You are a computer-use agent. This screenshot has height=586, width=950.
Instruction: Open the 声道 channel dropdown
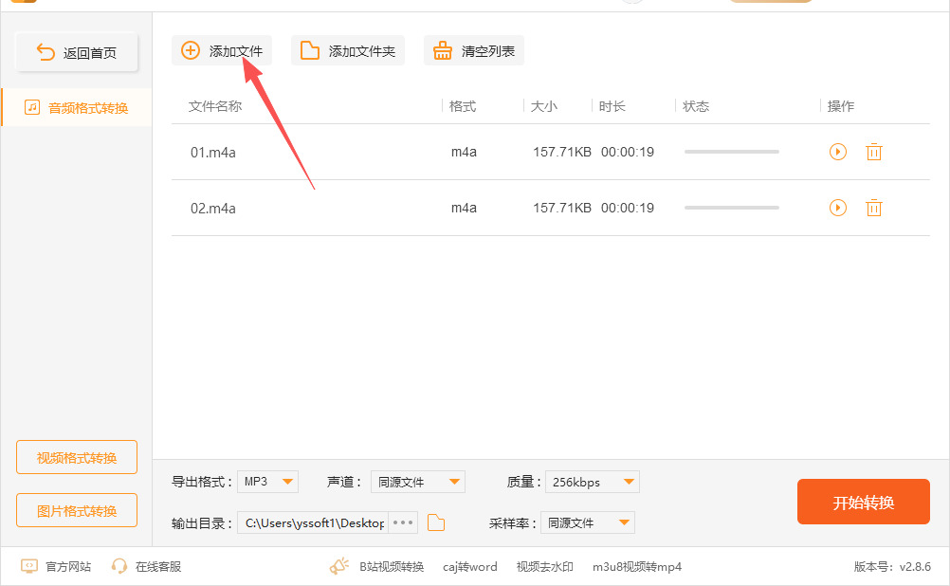tap(418, 482)
